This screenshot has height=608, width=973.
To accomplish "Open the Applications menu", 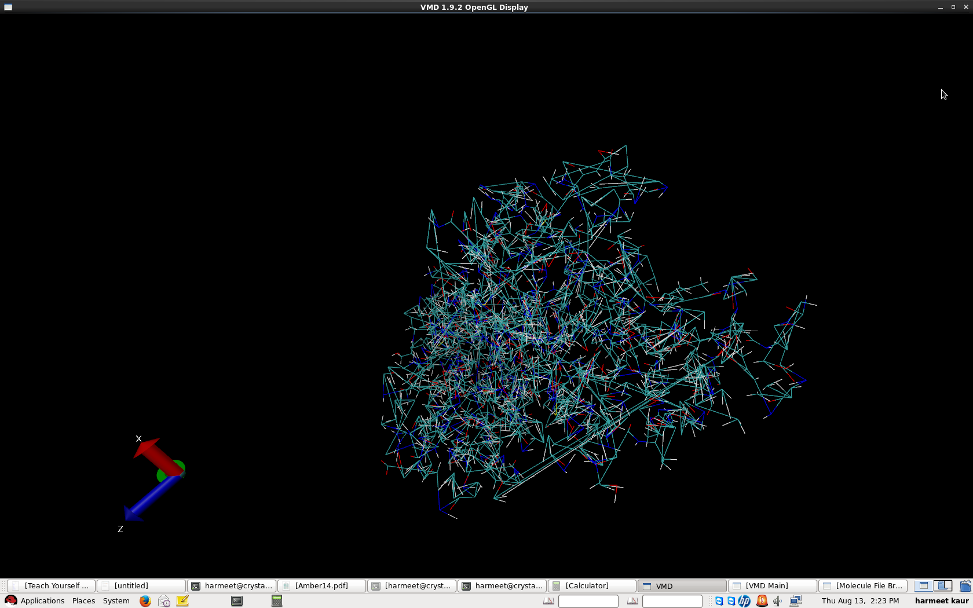I will pos(35,601).
